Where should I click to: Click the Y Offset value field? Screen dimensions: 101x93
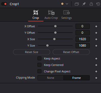tap(82, 33)
